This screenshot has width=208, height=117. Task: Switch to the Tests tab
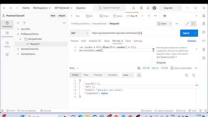128,41
